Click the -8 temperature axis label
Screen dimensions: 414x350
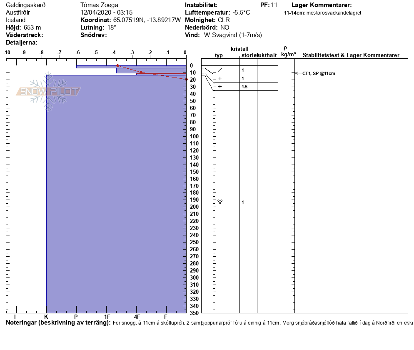(42, 52)
